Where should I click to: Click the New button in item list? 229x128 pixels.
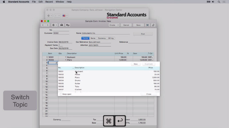coord(136,64)
